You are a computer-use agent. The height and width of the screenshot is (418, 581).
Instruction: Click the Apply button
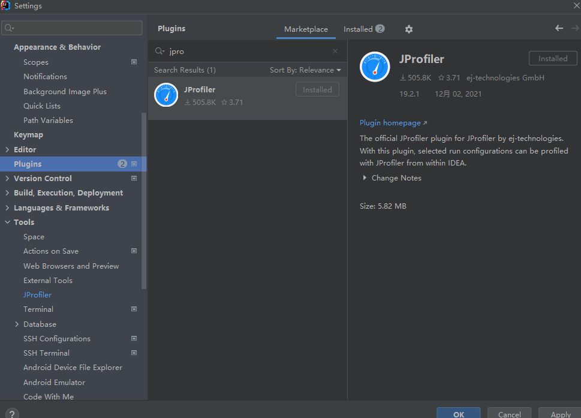click(x=560, y=414)
